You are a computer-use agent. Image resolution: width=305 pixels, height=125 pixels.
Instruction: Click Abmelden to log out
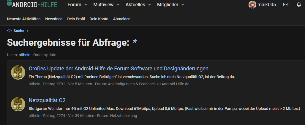coord(122,19)
